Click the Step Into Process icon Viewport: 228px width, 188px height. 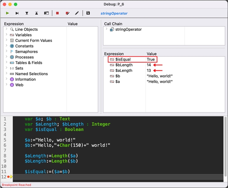pos(46,13)
